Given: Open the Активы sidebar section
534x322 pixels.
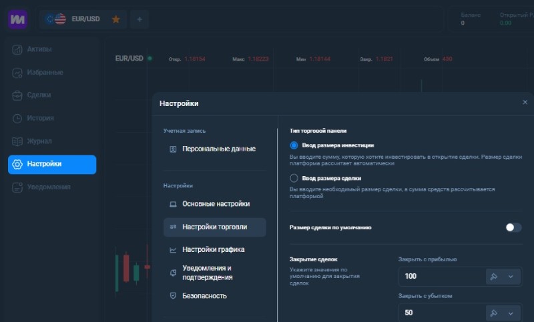Looking at the screenshot, I should [x=39, y=49].
